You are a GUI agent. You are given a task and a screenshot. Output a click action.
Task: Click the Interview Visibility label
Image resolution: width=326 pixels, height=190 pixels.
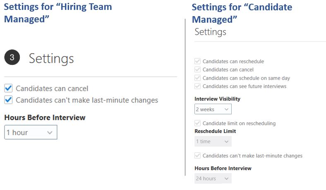pyautogui.click(x=217, y=99)
